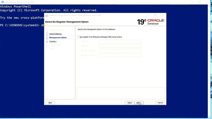Go to the Select Database step

[55, 34]
